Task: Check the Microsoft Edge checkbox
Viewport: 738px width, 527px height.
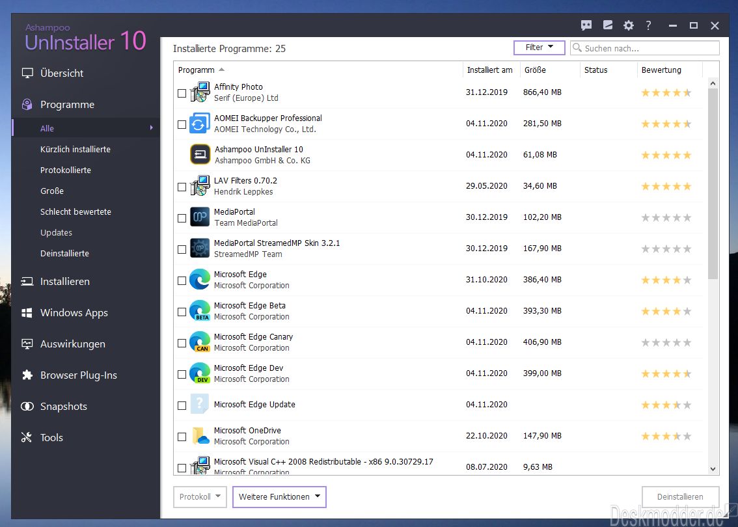Action: click(182, 281)
